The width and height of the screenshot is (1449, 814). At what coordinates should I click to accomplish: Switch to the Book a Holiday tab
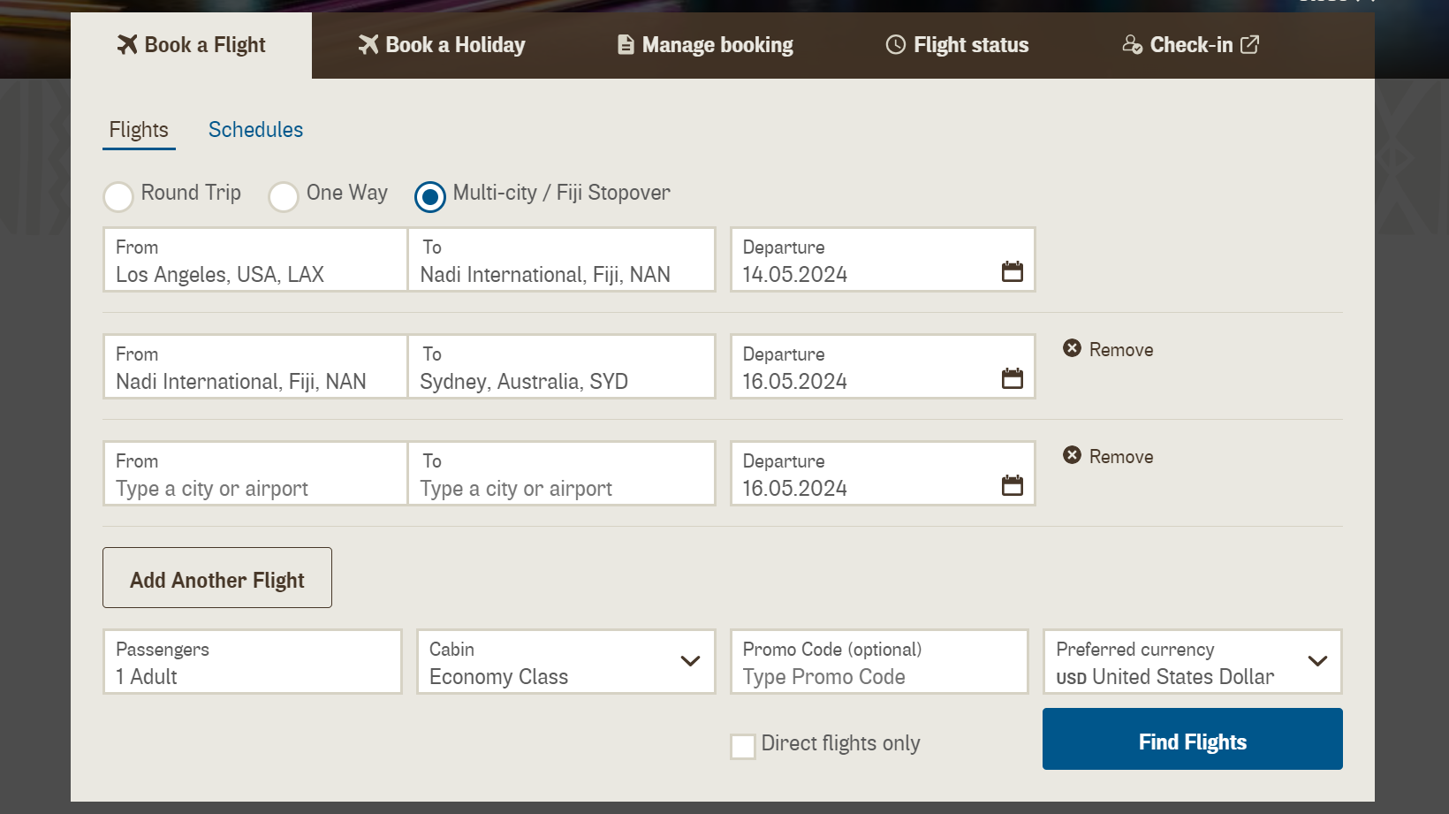click(442, 45)
